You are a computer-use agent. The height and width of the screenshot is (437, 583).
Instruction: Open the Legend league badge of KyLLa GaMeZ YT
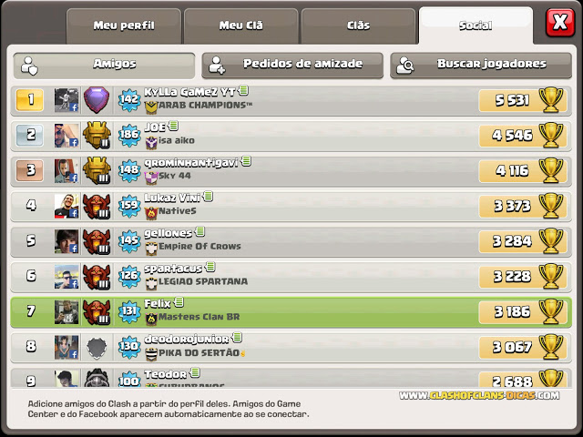pyautogui.click(x=97, y=99)
